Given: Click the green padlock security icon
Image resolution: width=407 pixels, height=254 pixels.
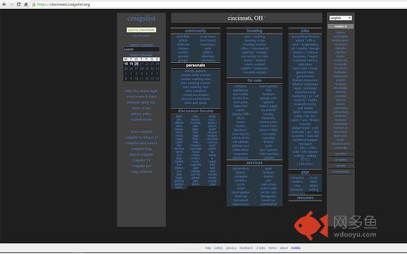Looking at the screenshot, I should click(34, 4).
